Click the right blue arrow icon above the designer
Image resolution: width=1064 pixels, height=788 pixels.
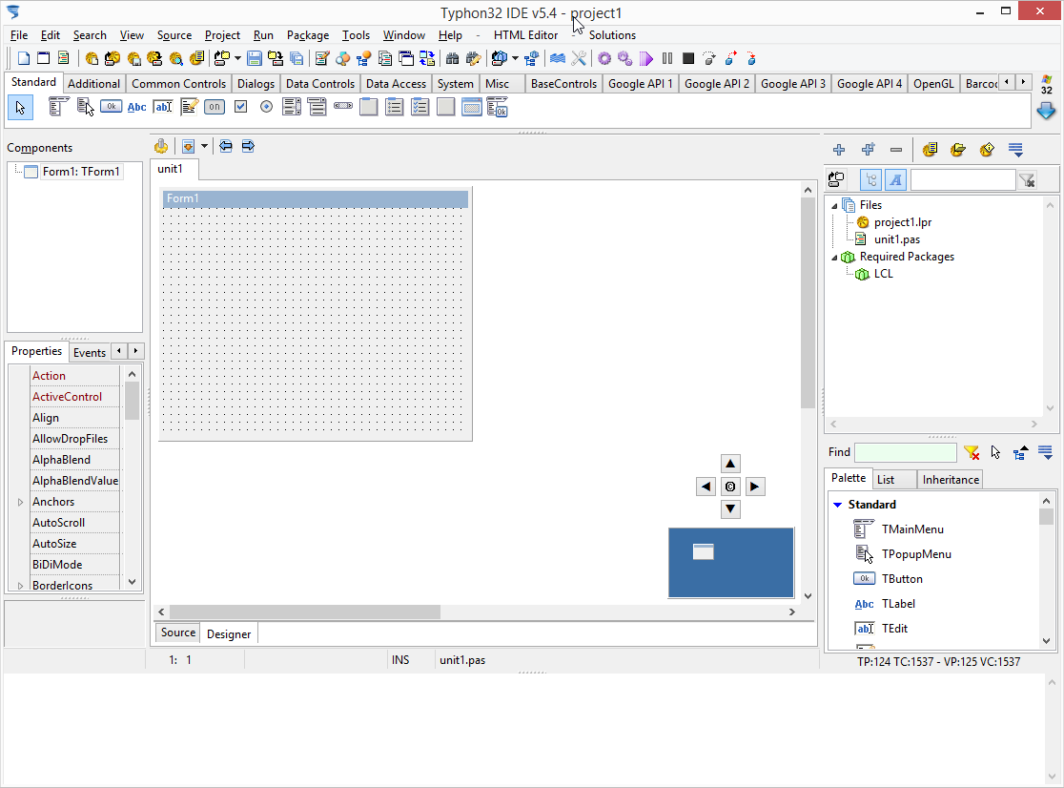pos(248,146)
